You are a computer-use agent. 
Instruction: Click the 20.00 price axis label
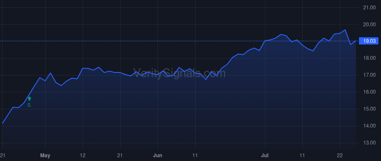click(369, 25)
